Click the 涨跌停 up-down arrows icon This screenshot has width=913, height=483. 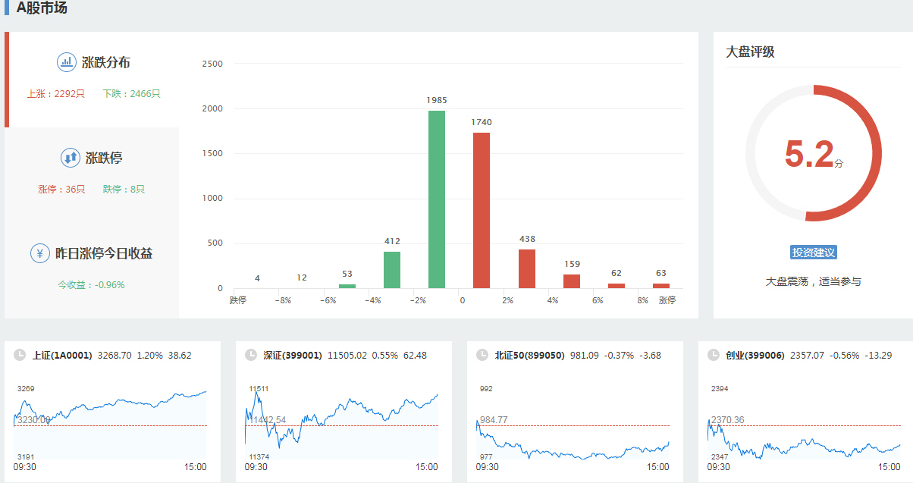pos(71,158)
